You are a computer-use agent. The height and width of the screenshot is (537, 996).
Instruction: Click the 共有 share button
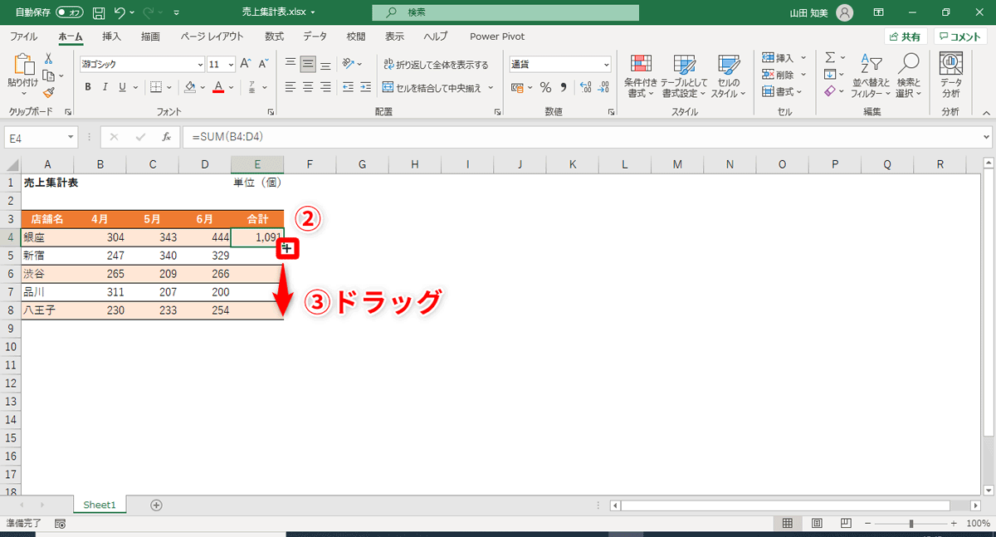[906, 37]
